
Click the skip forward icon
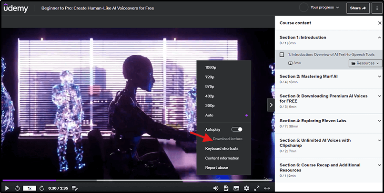42,188
